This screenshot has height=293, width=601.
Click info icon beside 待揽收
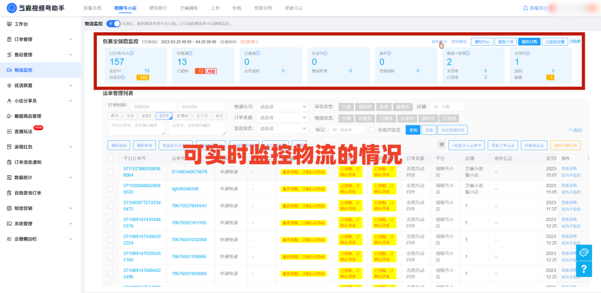click(190, 53)
